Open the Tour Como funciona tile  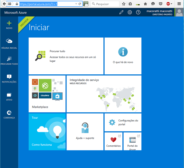(47, 132)
